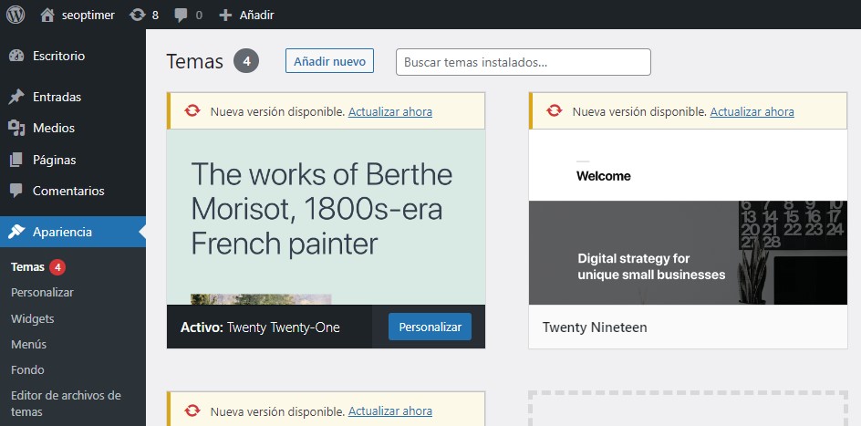Screen dimensions: 861x426
Task: Open the seoptimer site home icon
Action: click(47, 15)
